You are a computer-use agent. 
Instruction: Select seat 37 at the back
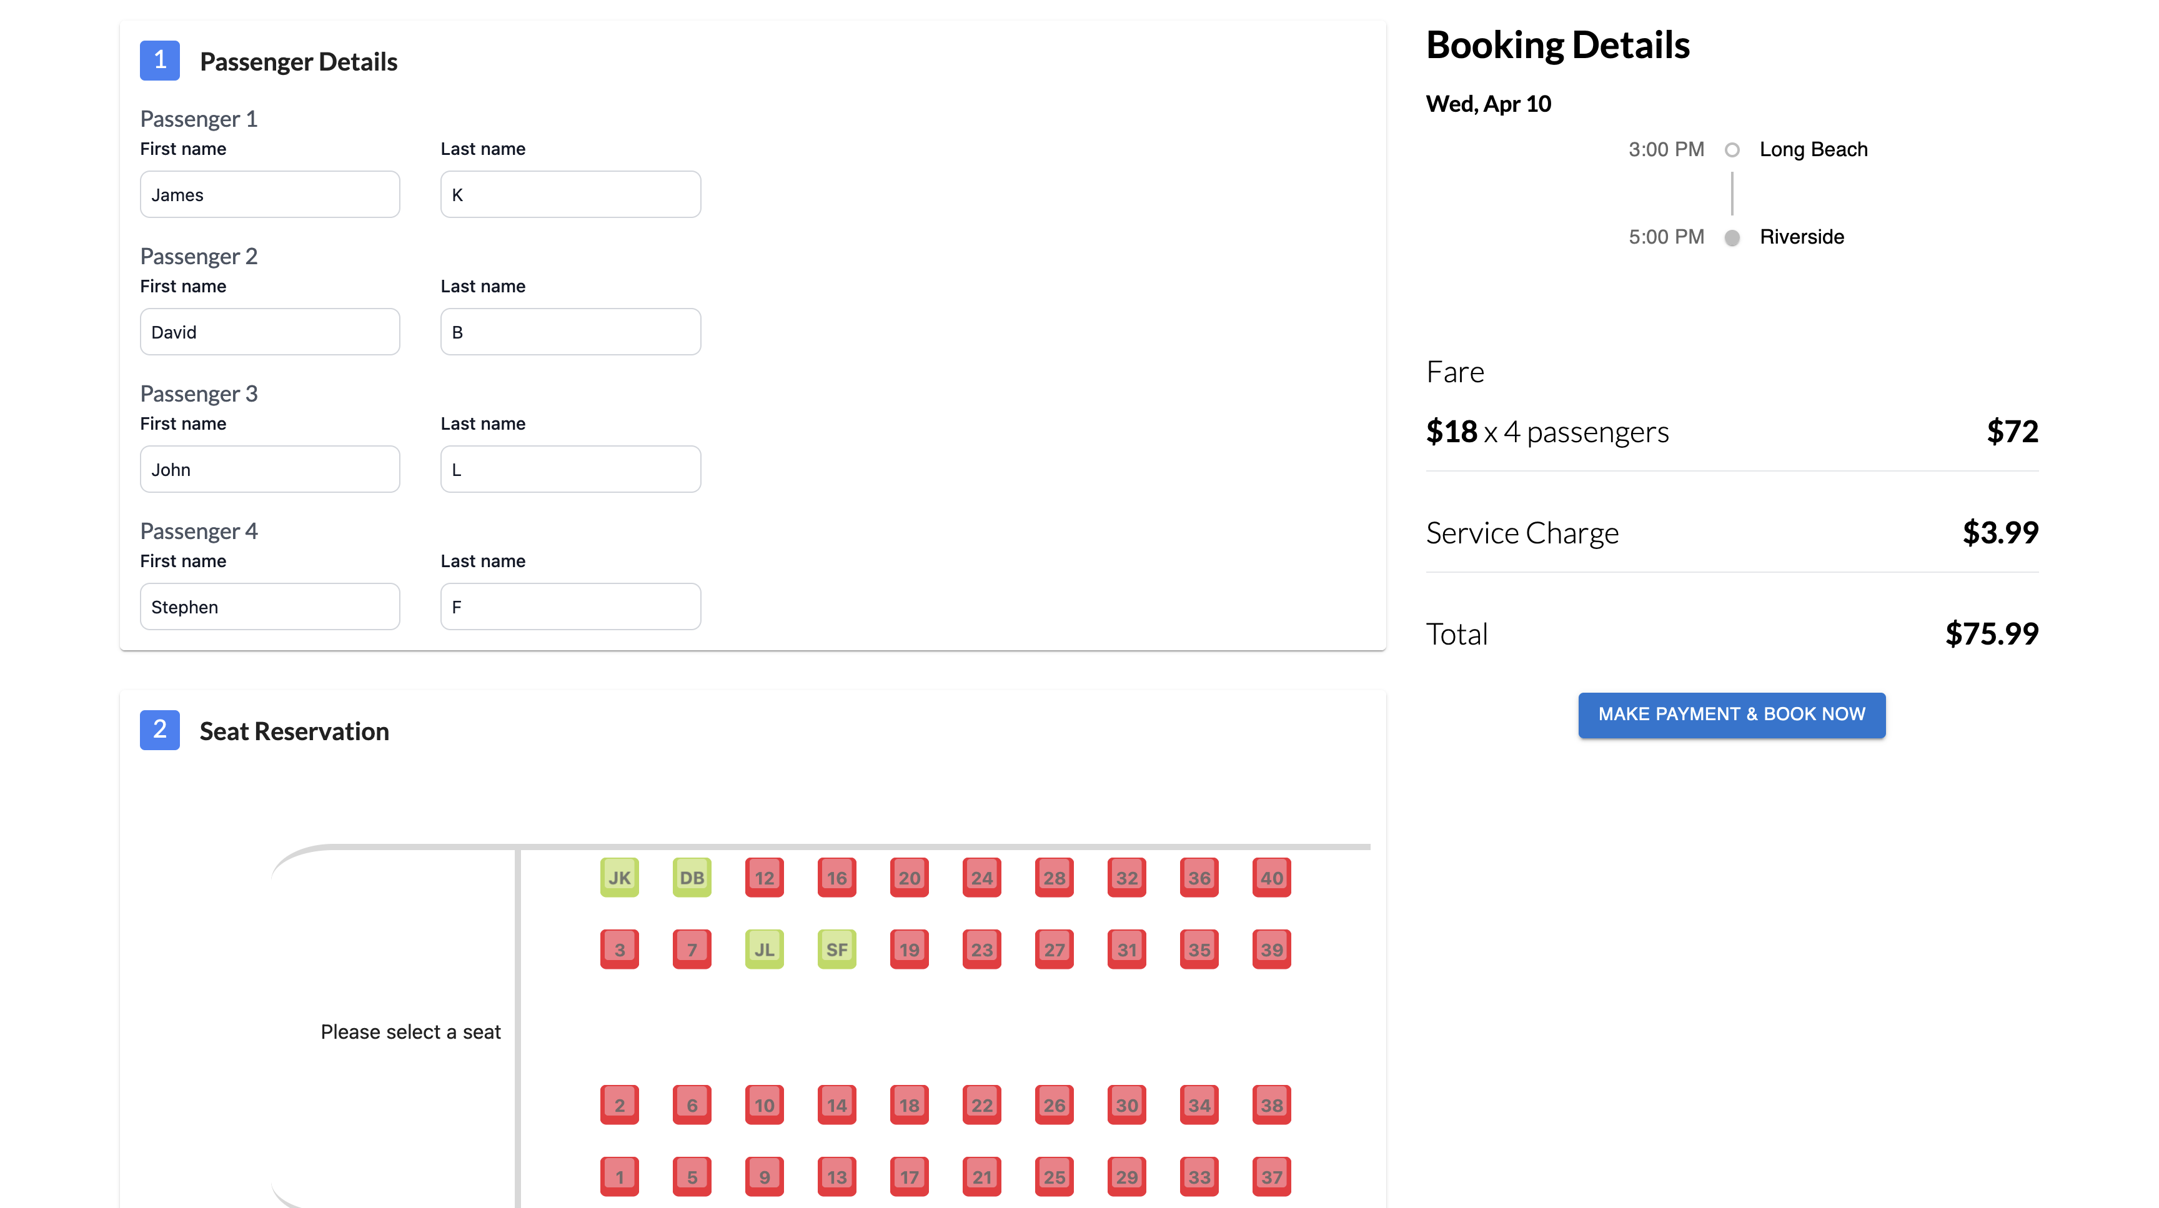click(x=1271, y=1176)
